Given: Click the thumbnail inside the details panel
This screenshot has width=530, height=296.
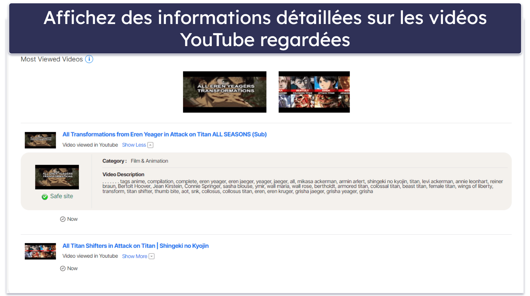Looking at the screenshot, I should (x=57, y=177).
